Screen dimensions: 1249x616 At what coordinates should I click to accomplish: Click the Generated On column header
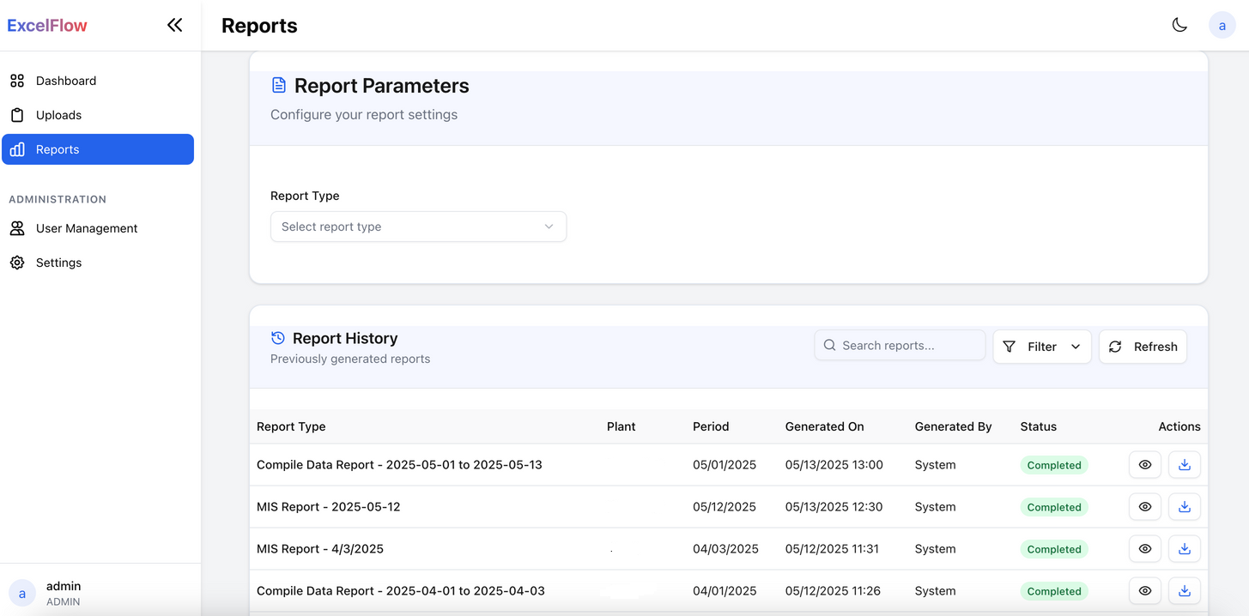click(x=824, y=426)
